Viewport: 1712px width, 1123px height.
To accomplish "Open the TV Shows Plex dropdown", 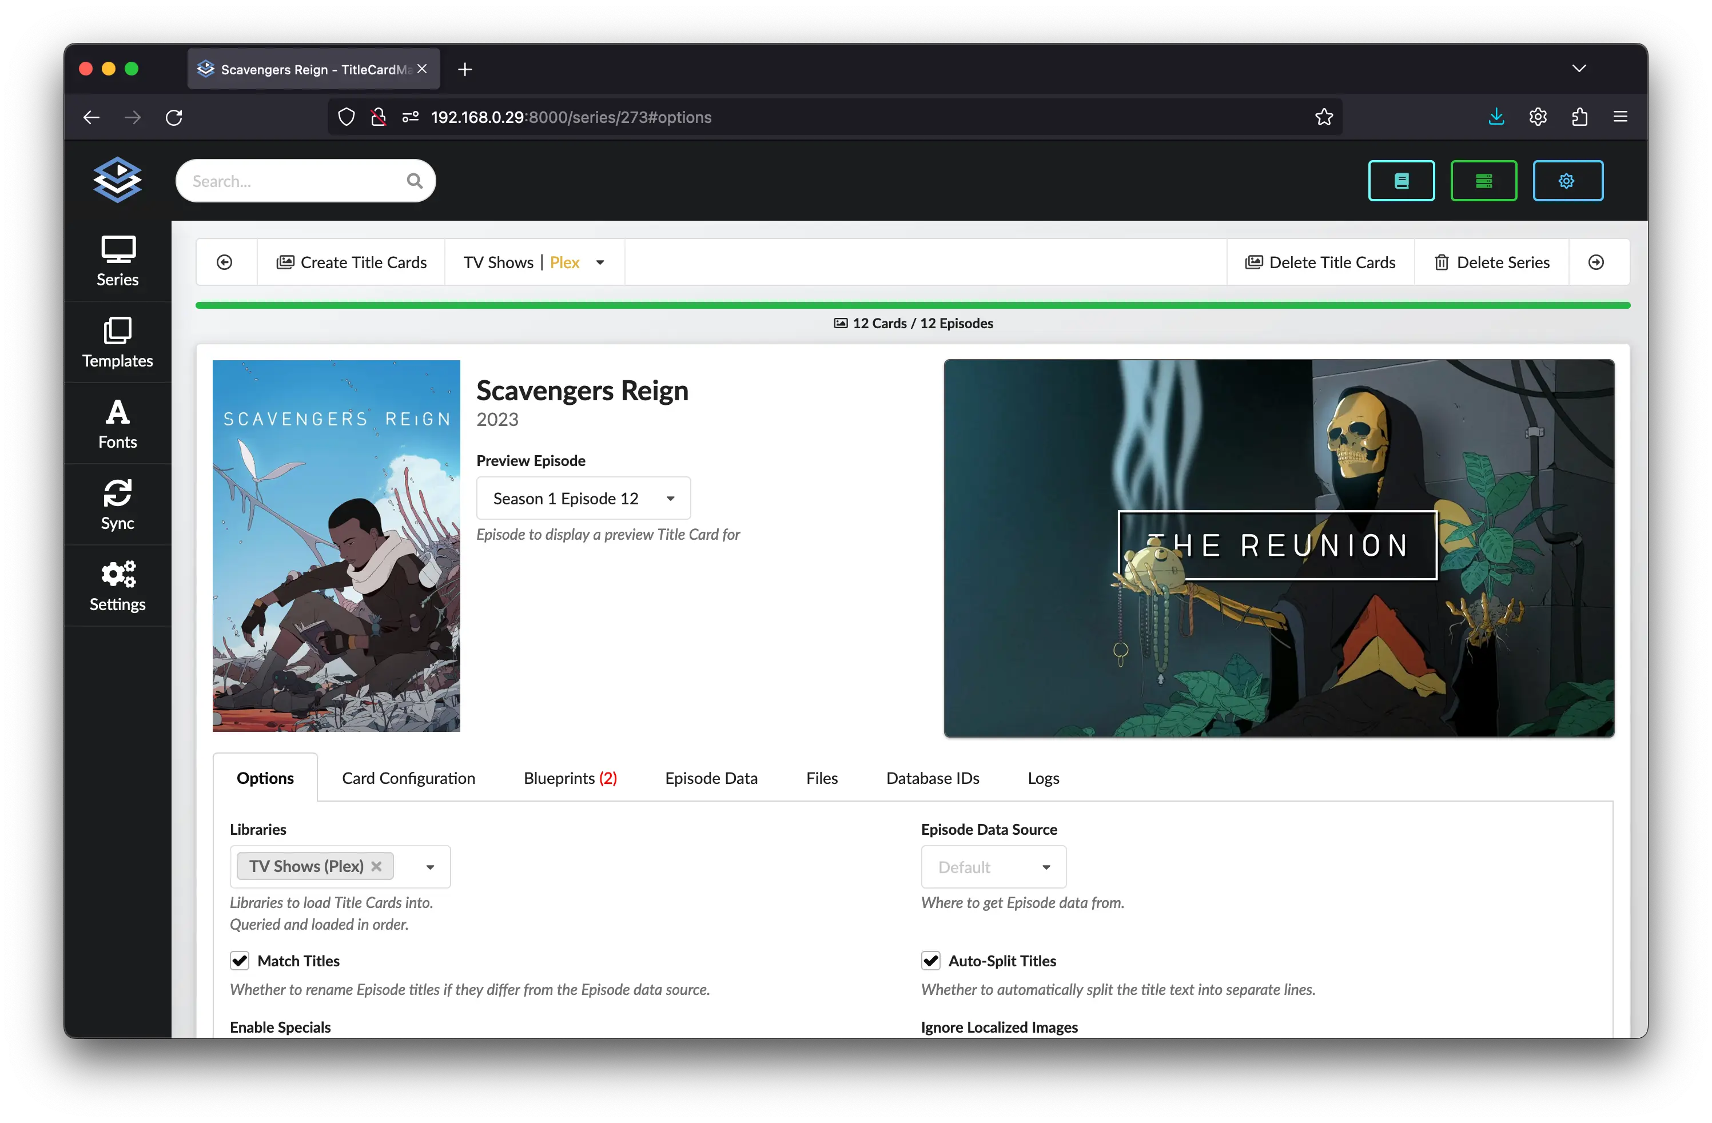I will [x=533, y=262].
